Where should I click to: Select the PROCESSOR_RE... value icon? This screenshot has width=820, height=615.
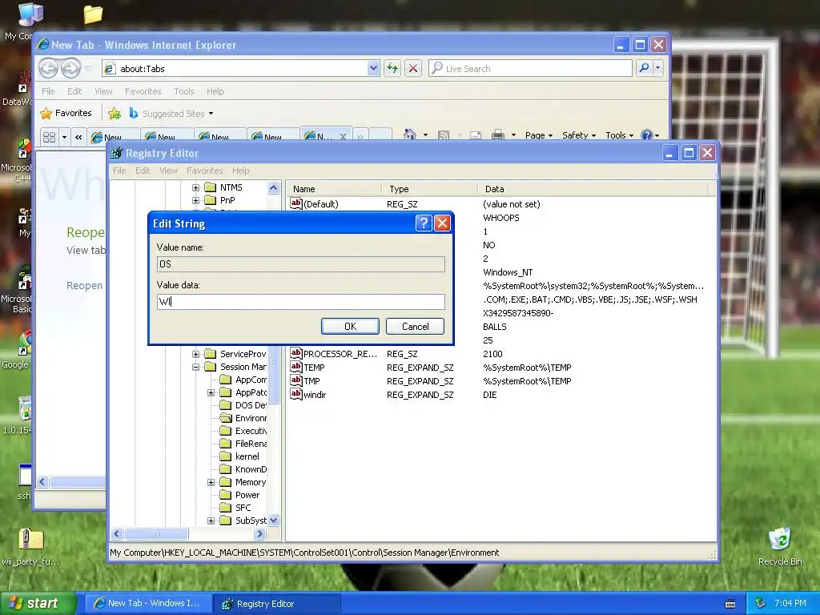tap(296, 353)
